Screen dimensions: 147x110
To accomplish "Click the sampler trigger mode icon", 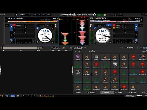I will pyautogui.click(x=95, y=51).
